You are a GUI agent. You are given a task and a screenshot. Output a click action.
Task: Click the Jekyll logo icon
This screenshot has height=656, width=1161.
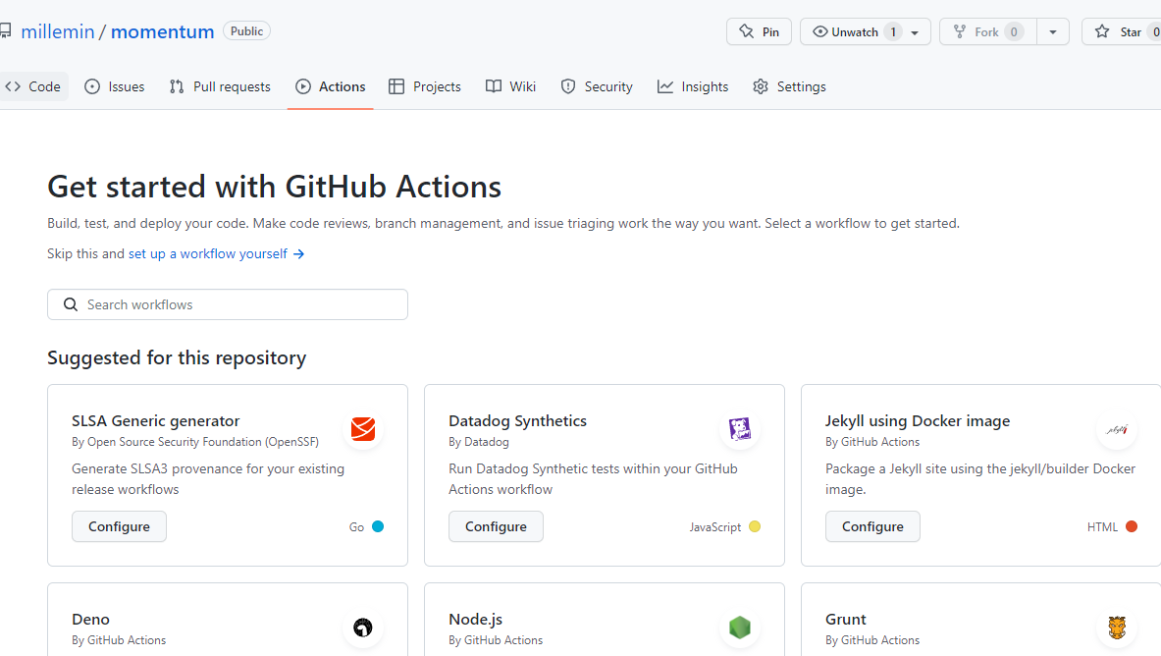click(1117, 429)
